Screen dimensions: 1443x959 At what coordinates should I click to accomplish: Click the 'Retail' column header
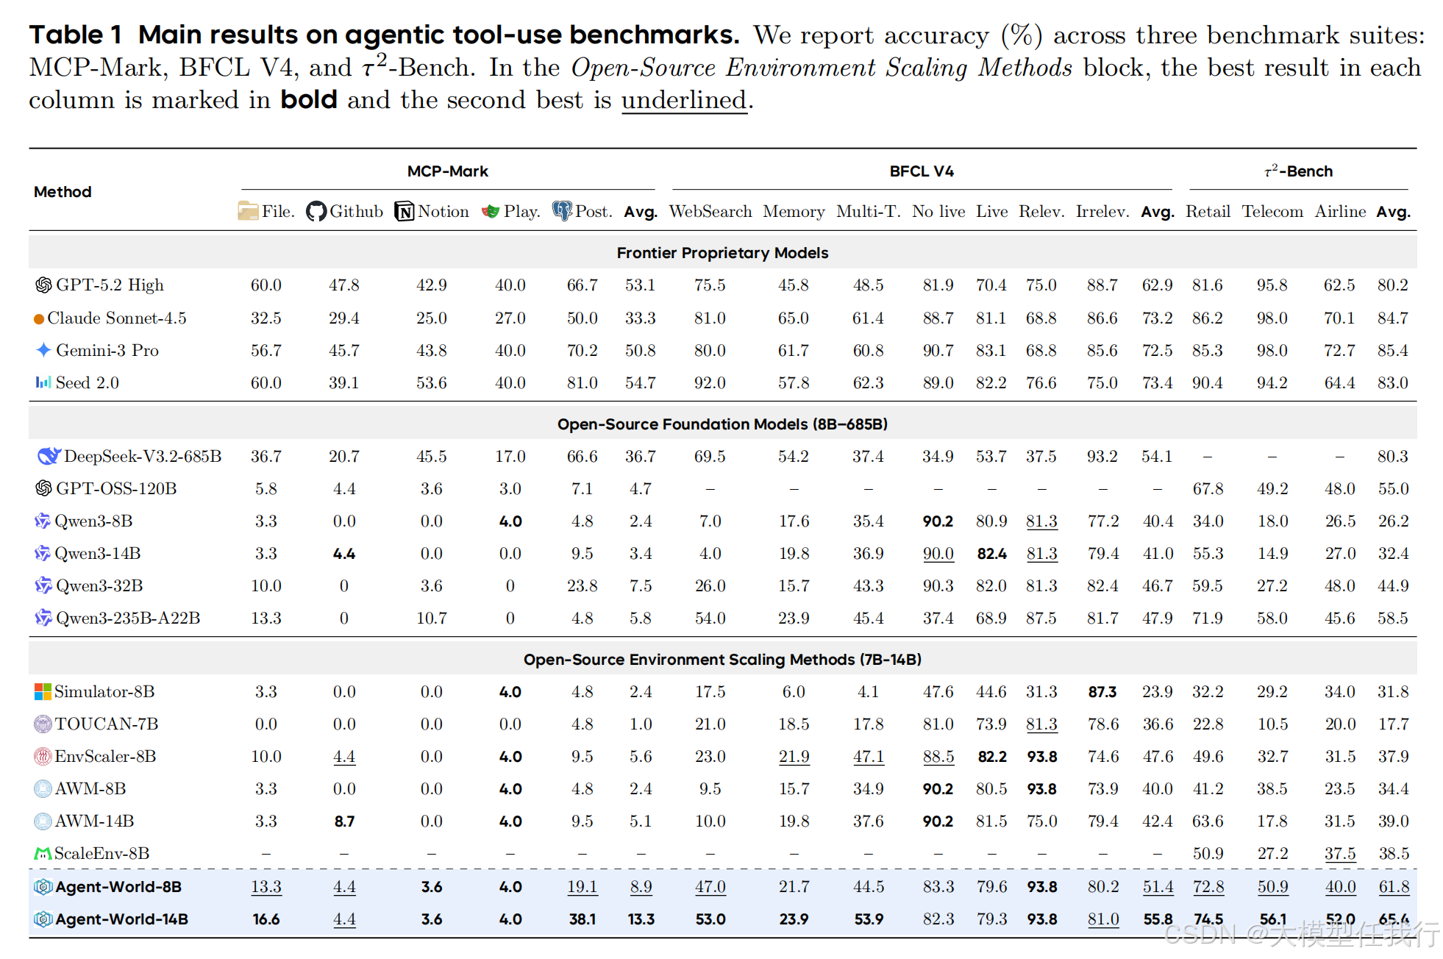(x=1208, y=212)
